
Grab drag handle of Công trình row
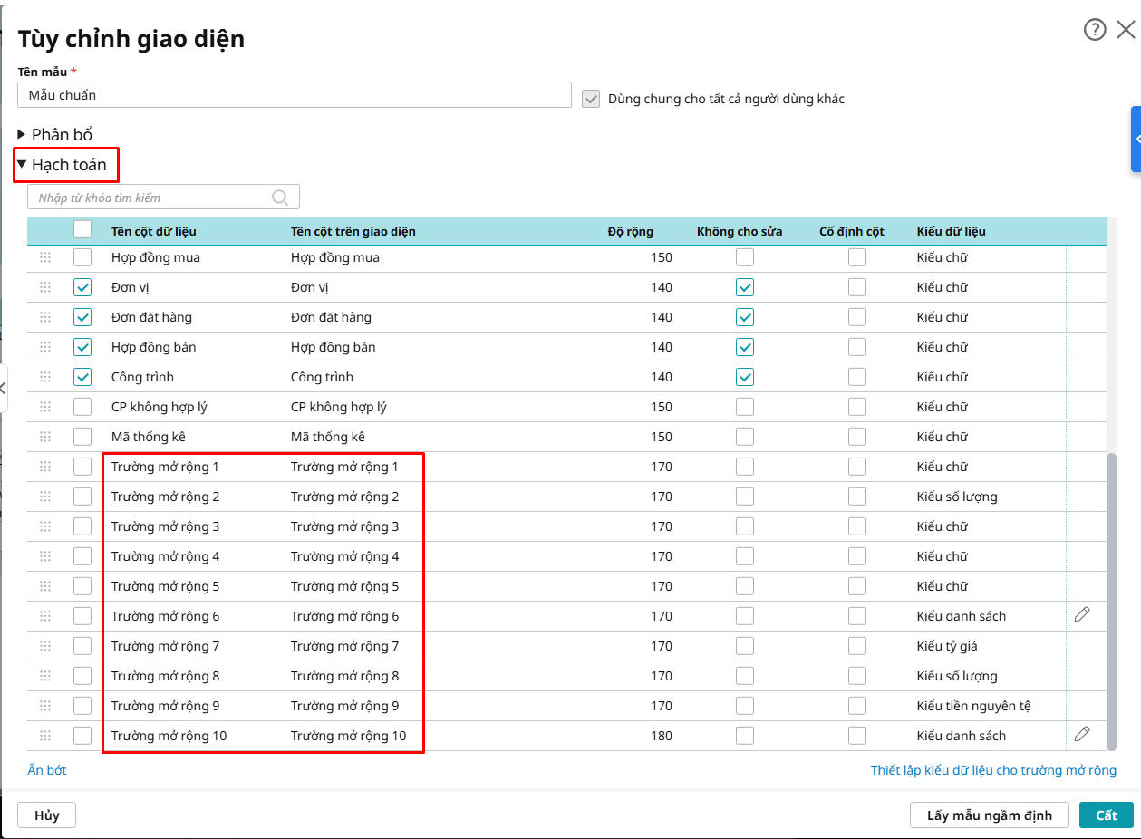[45, 377]
